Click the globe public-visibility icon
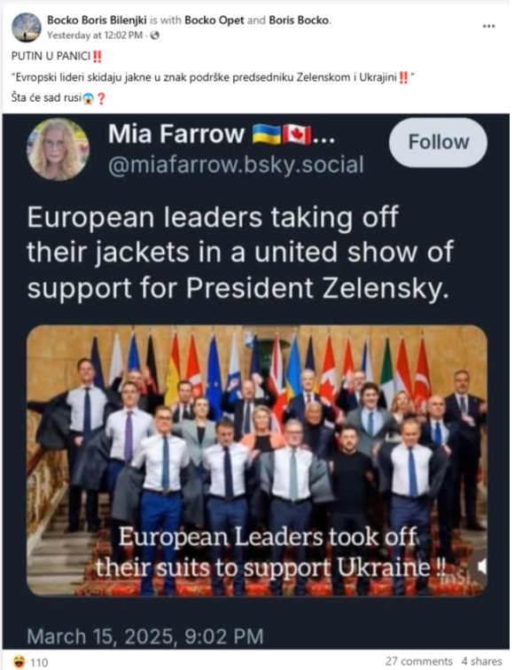This screenshot has height=670, width=522. pos(155,35)
